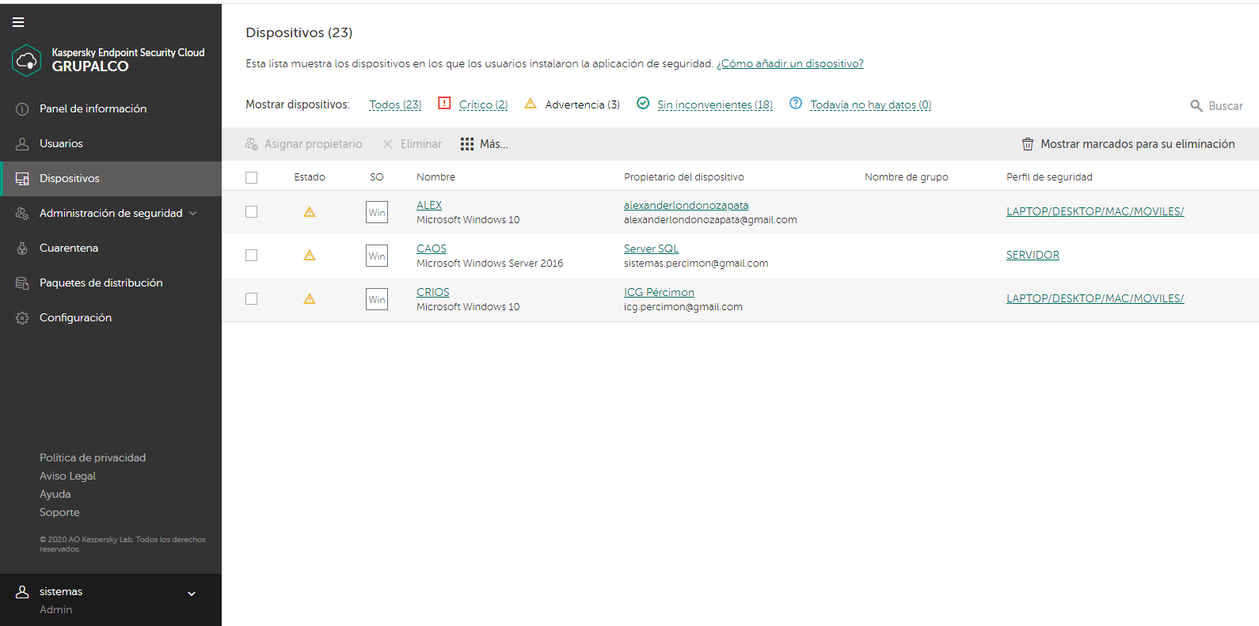Click the Win OS icon for CAOS
Image resolution: width=1259 pixels, height=626 pixels.
coord(377,256)
